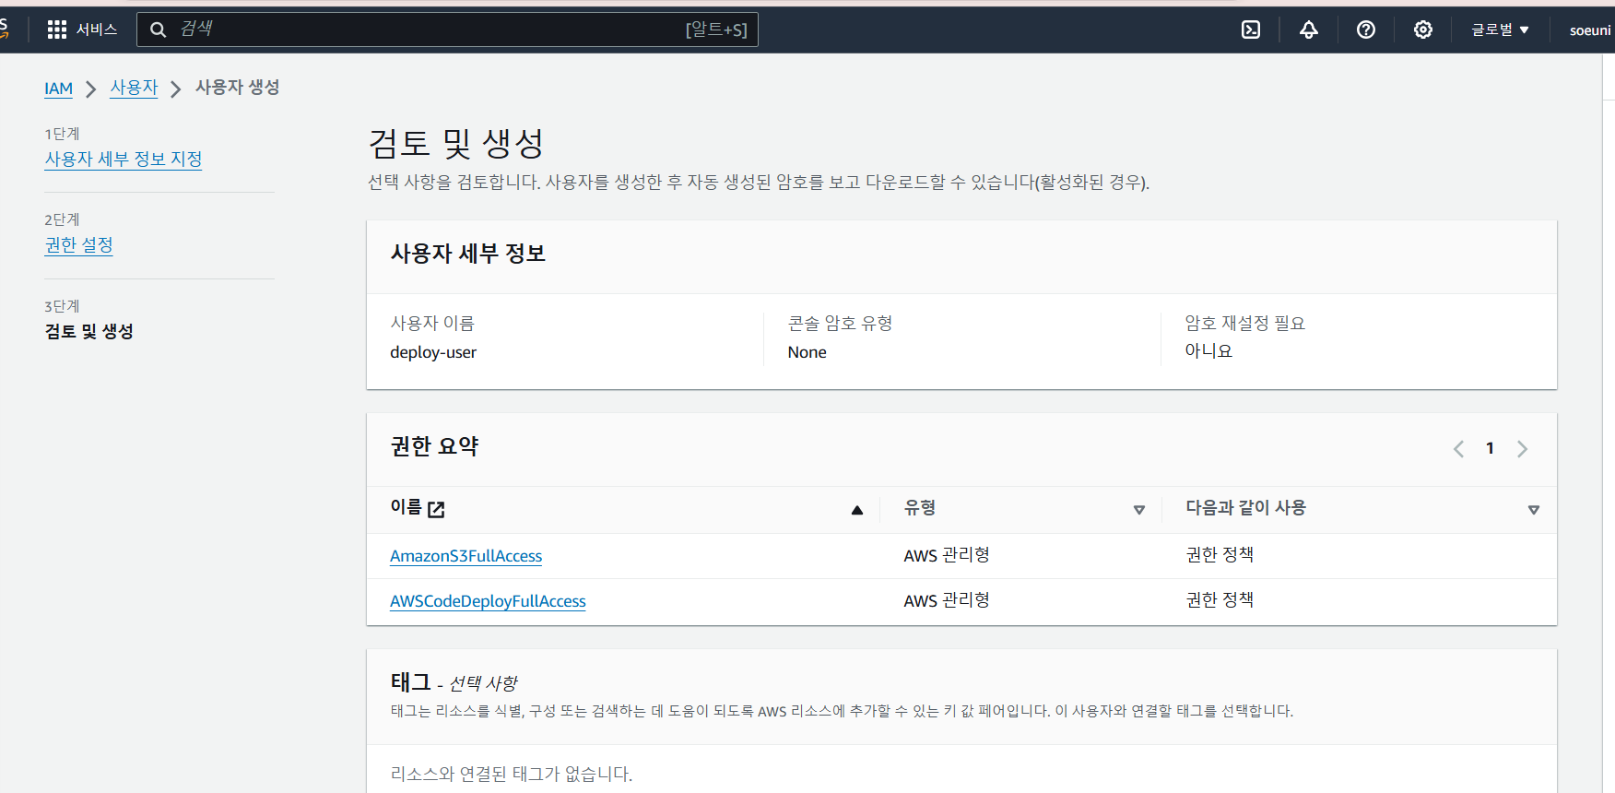Screen dimensions: 1615x793
Task: Click the 아니요 password reset value
Action: [x=1208, y=350]
